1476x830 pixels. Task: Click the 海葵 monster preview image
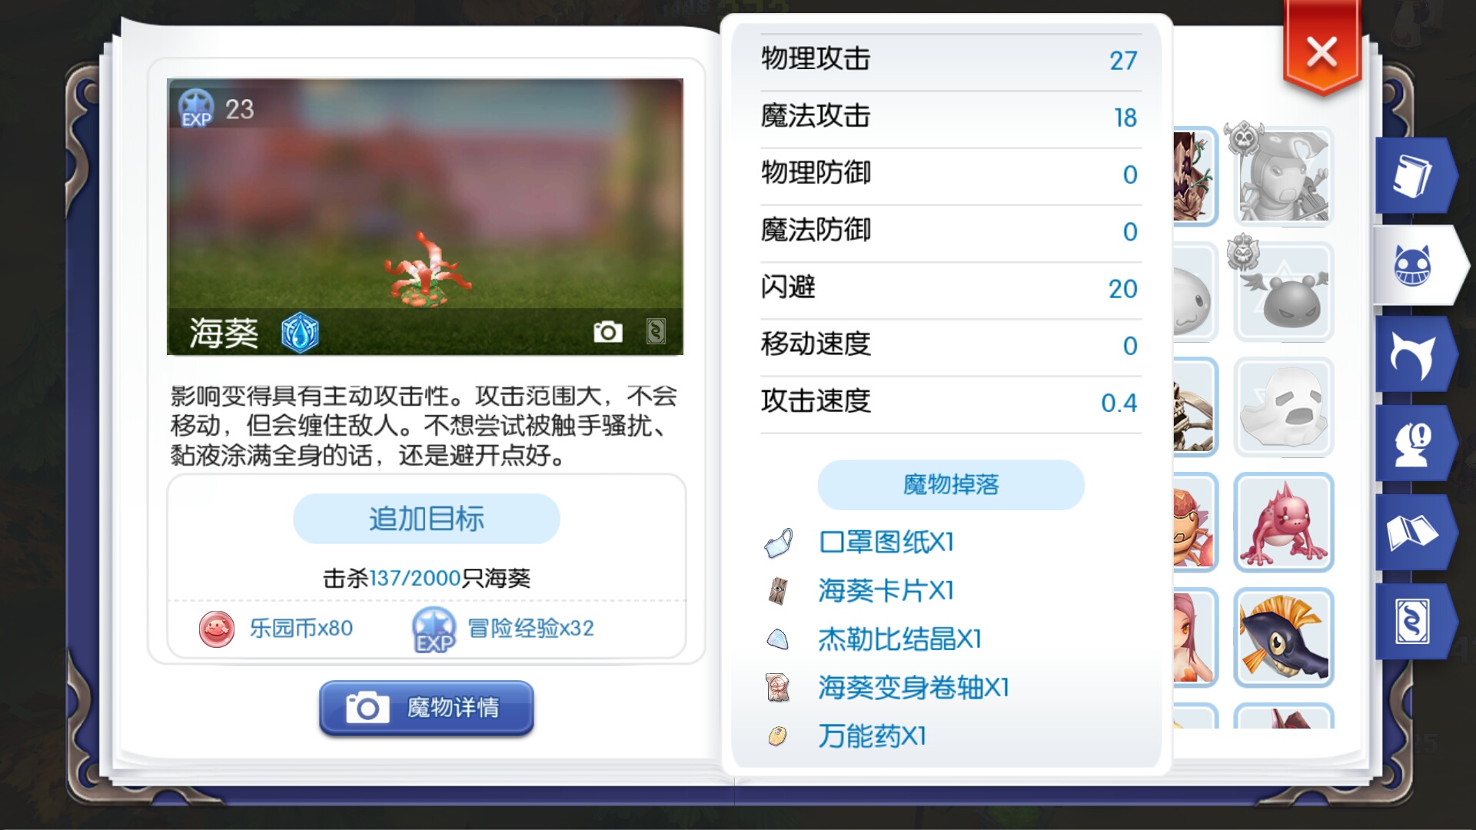[425, 217]
